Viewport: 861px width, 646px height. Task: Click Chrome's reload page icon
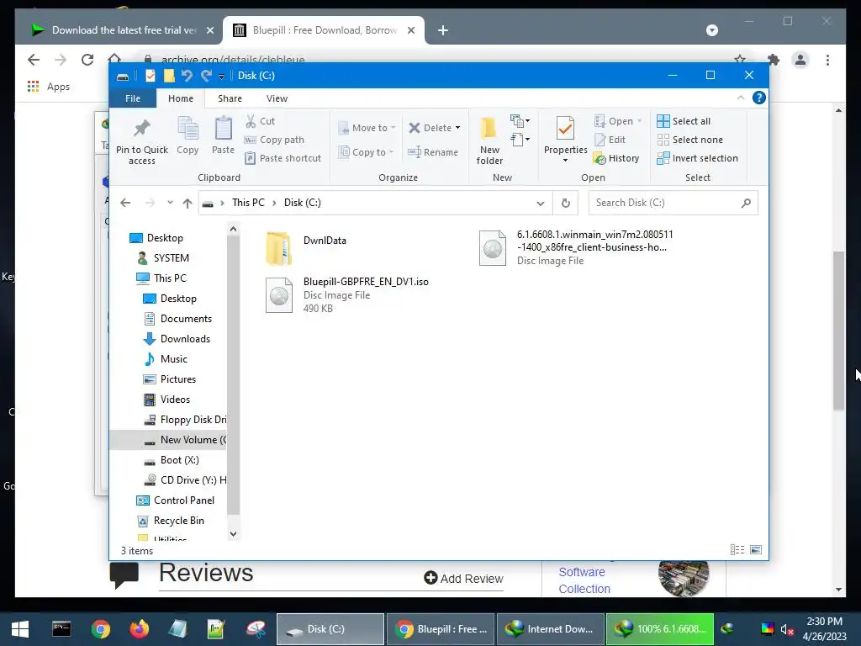click(x=87, y=60)
